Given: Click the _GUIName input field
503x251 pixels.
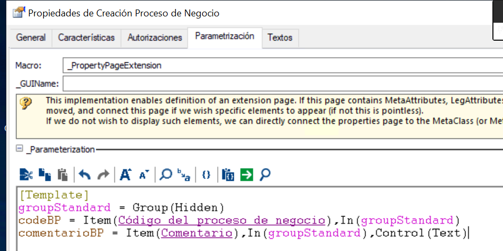Looking at the screenshot, I should 283,84.
